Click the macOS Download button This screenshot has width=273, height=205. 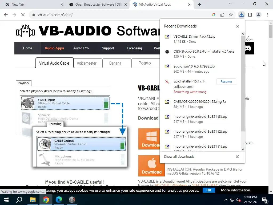(x=151, y=165)
